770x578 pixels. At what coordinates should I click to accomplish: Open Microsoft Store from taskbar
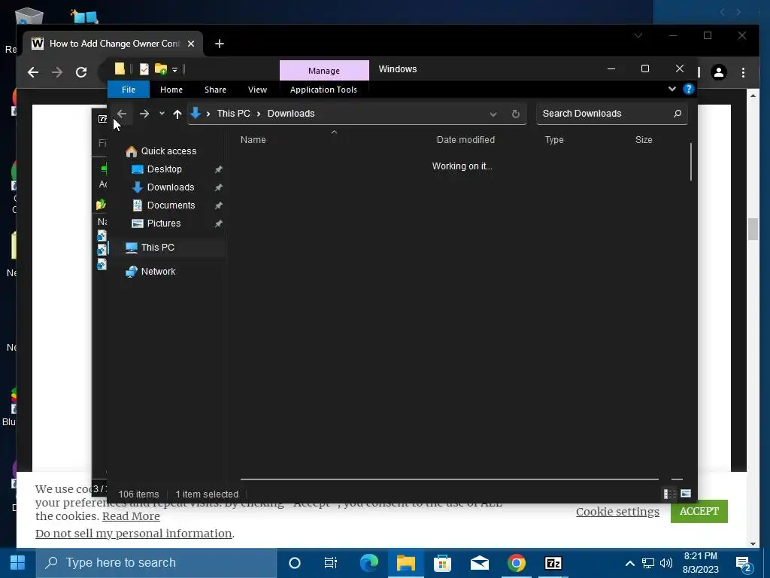442,563
